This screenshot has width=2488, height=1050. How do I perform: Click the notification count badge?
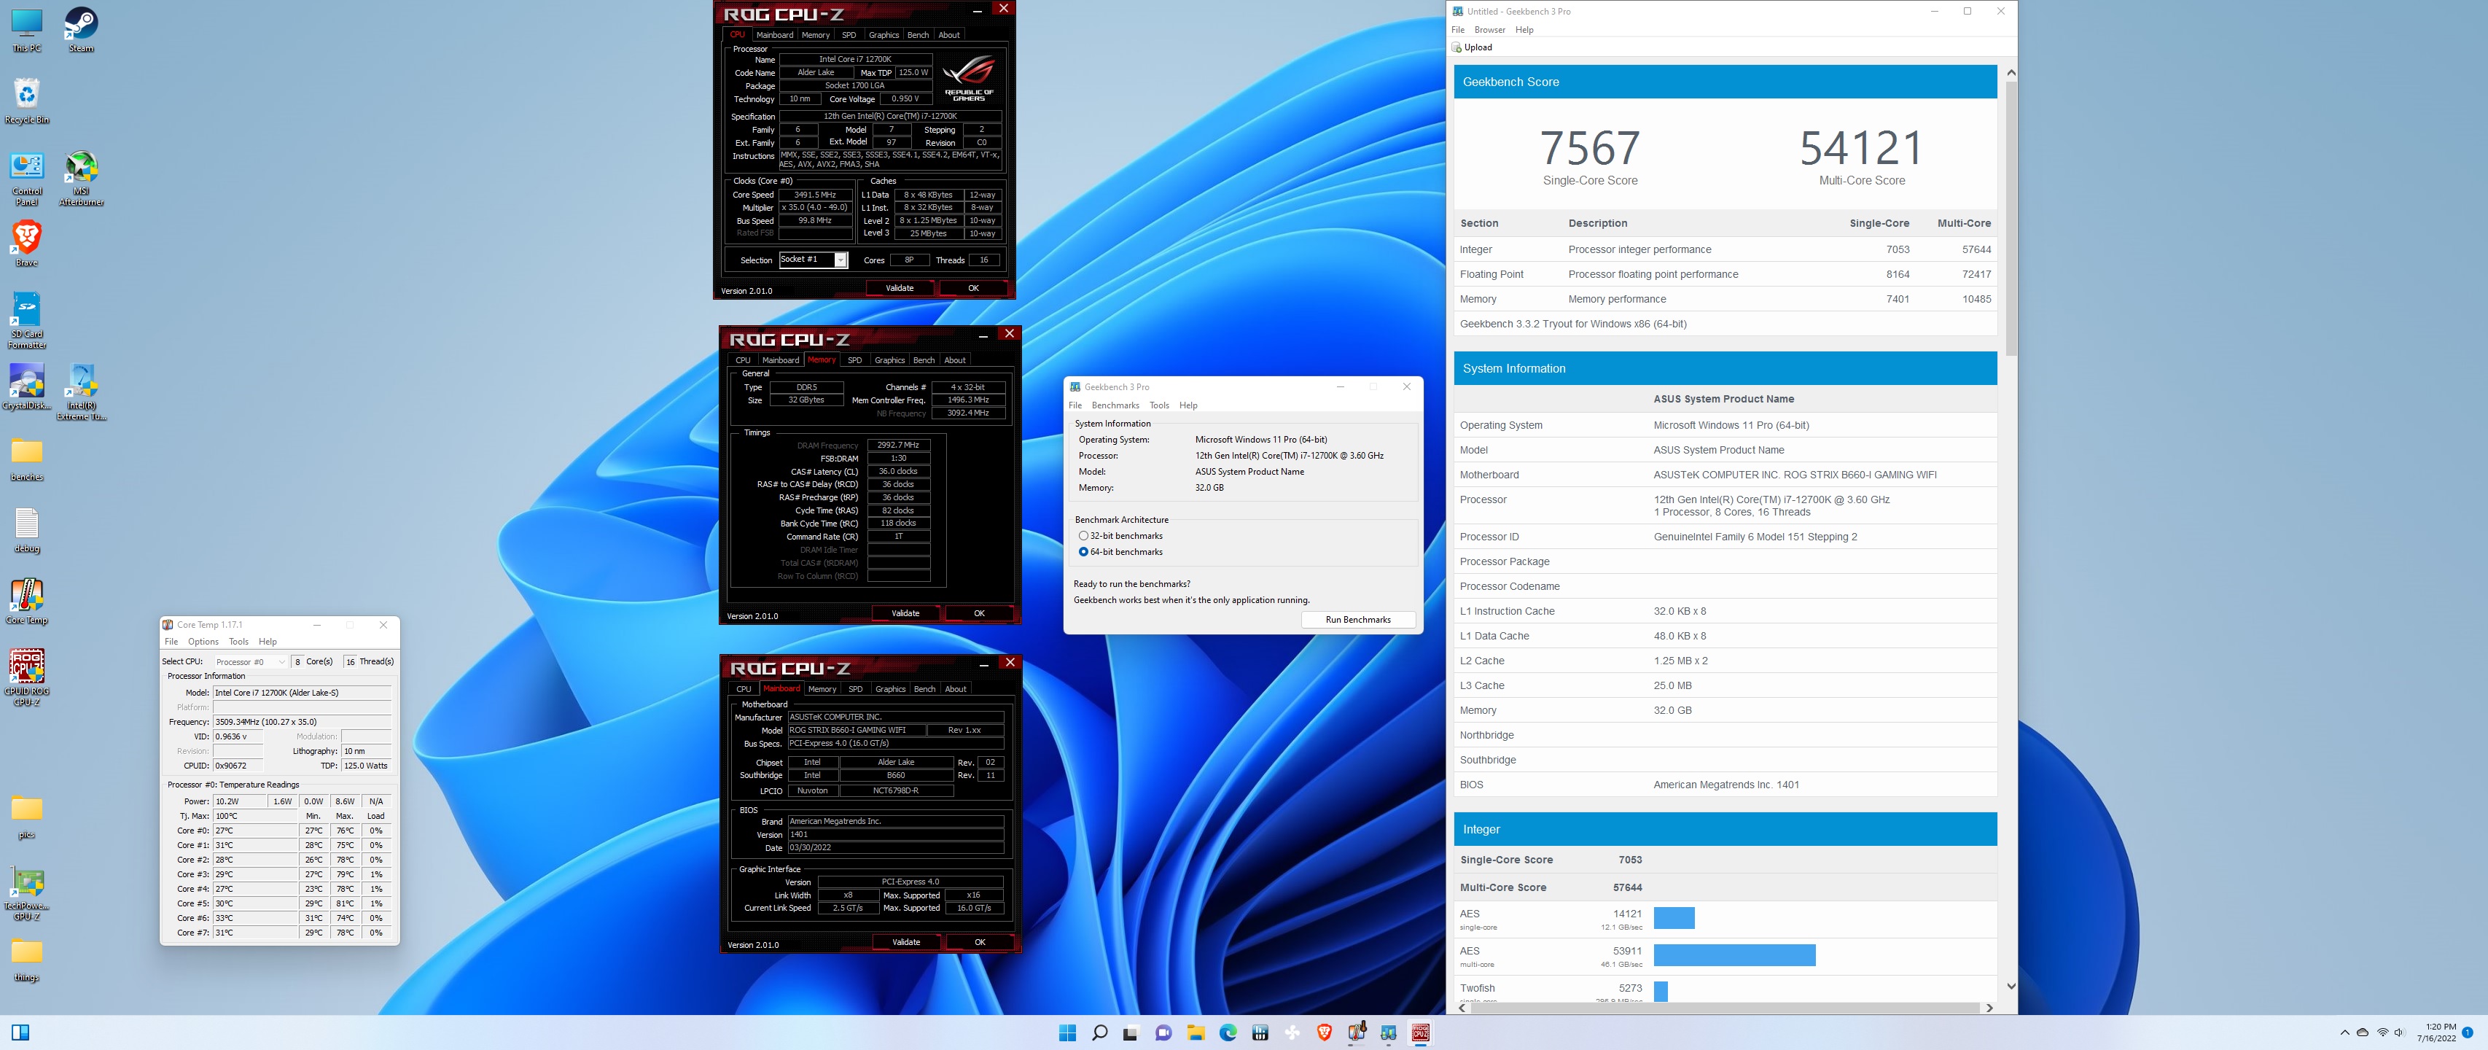[x=2468, y=1032]
